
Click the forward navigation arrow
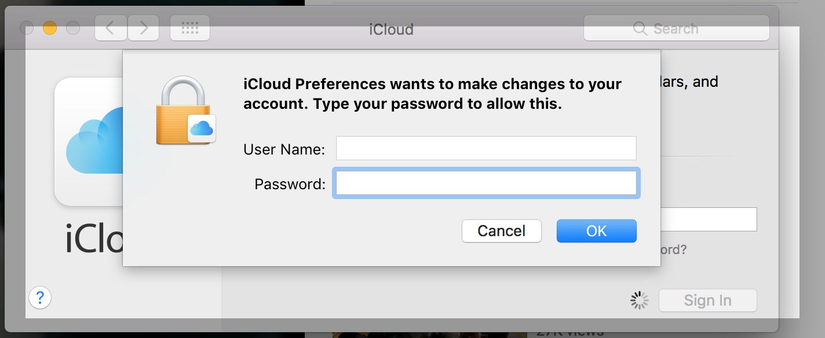(x=143, y=28)
